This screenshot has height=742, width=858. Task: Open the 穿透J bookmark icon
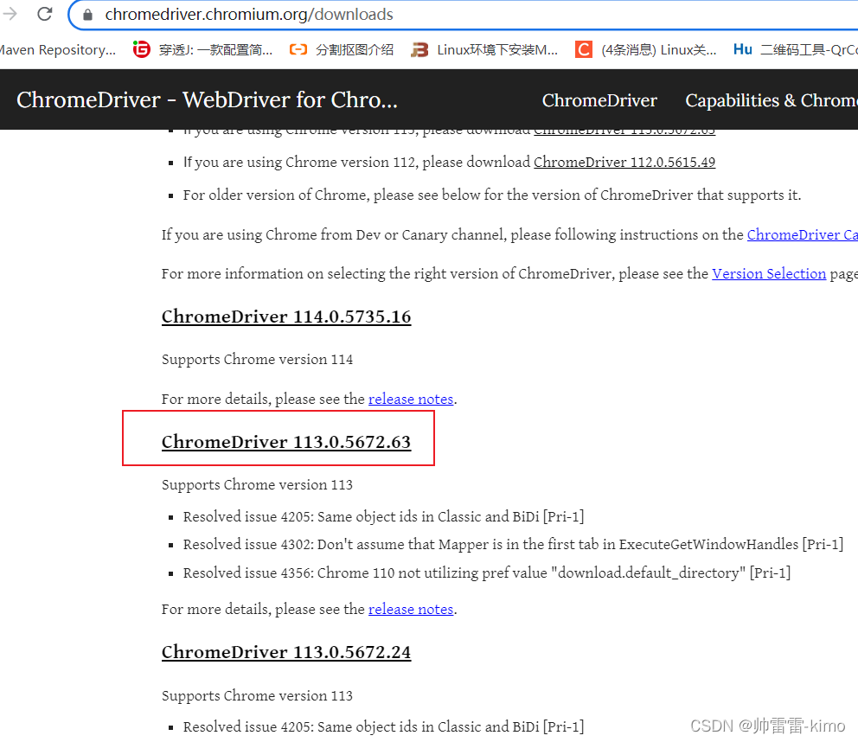pyautogui.click(x=142, y=50)
